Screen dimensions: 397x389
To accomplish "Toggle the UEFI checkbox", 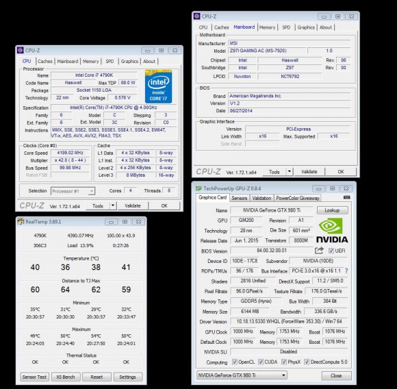I will 331,251.
